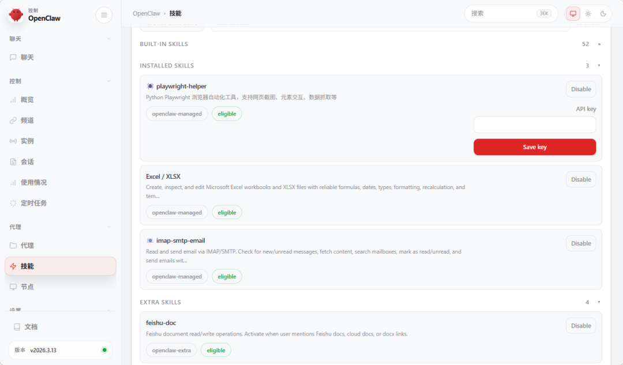
Task: Click the 聊天 speech bubble icon
Action: [x=13, y=57]
